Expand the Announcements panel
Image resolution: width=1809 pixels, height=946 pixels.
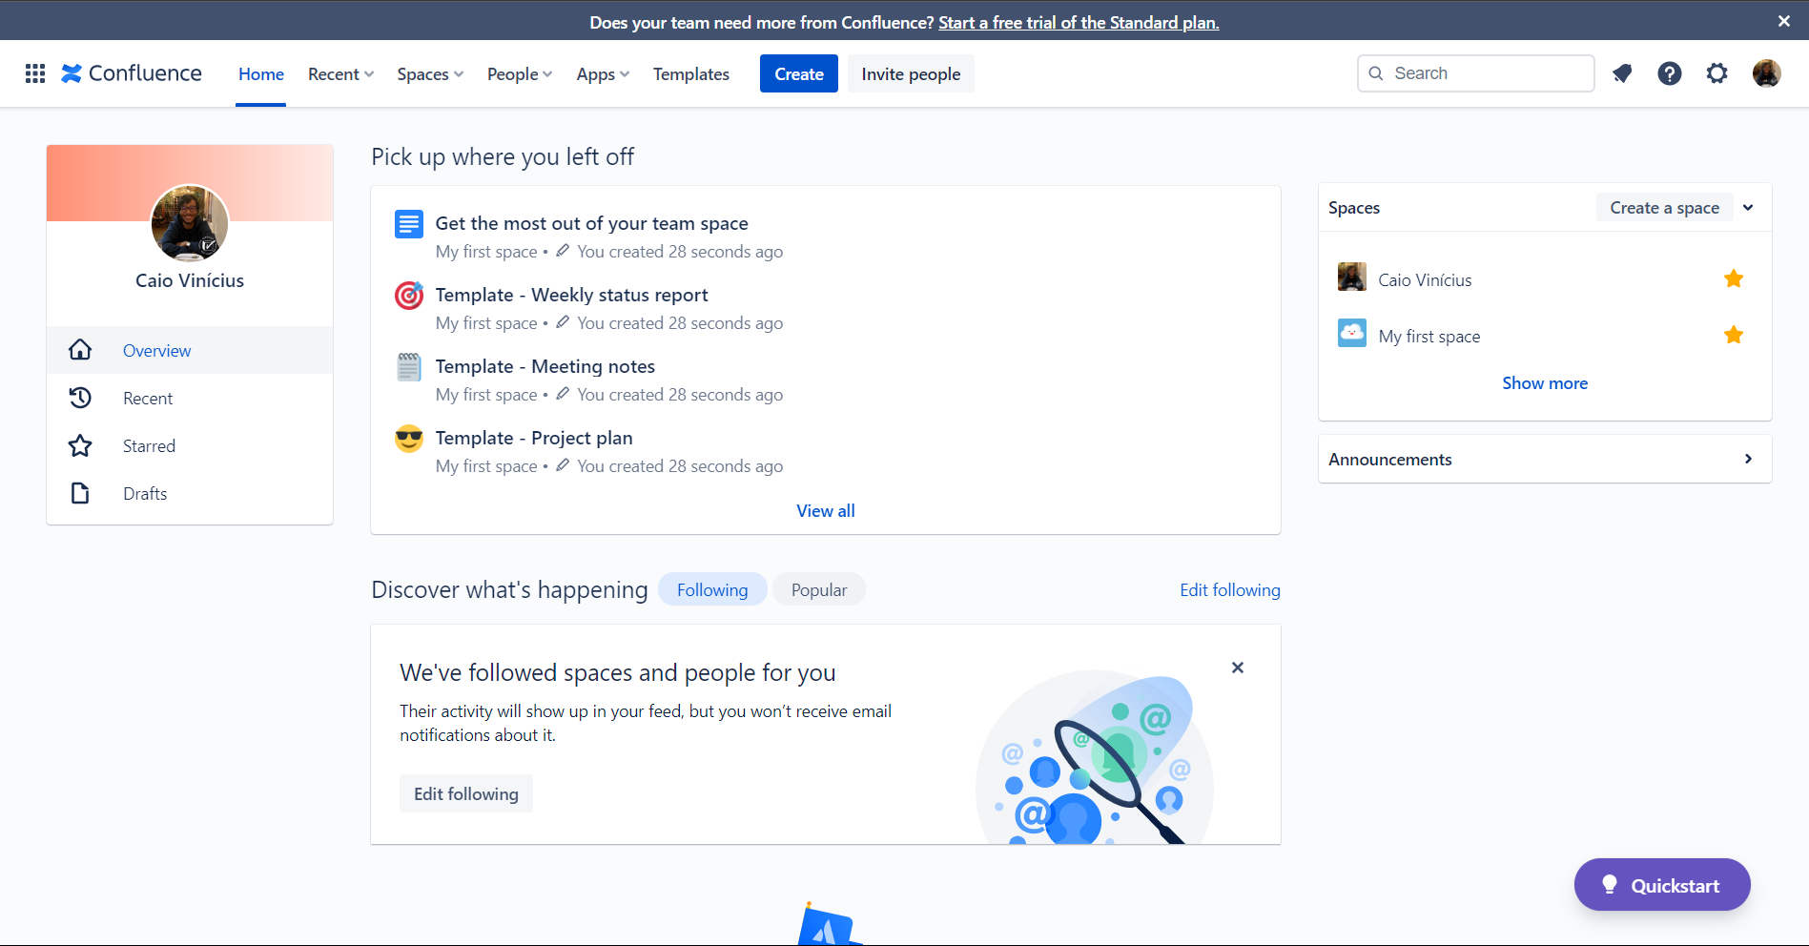1545,459
